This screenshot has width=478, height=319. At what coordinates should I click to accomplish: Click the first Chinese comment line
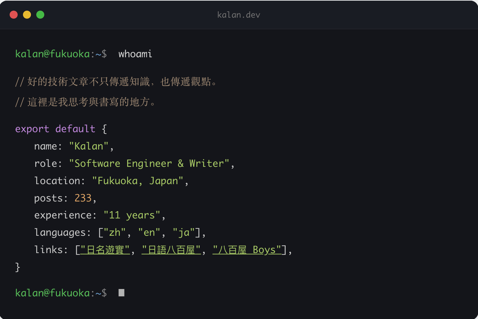pos(117,82)
